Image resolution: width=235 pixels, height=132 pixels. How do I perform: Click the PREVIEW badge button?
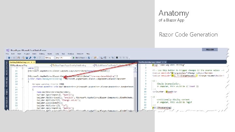tap(210, 50)
